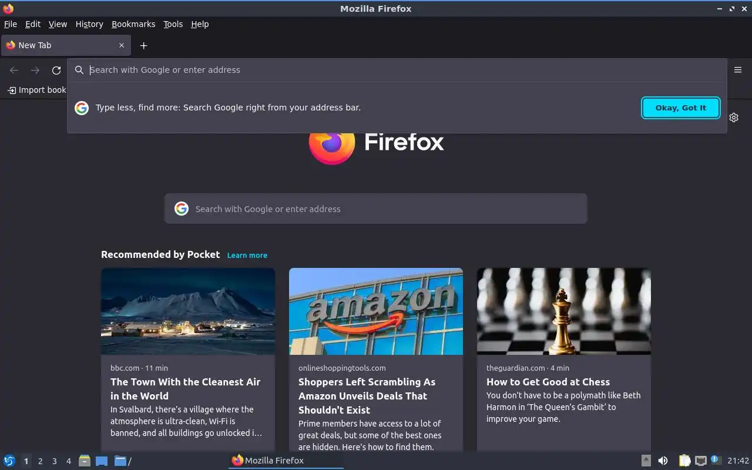Open the Firefox hamburger application menu
This screenshot has width=752, height=470.
(738, 70)
